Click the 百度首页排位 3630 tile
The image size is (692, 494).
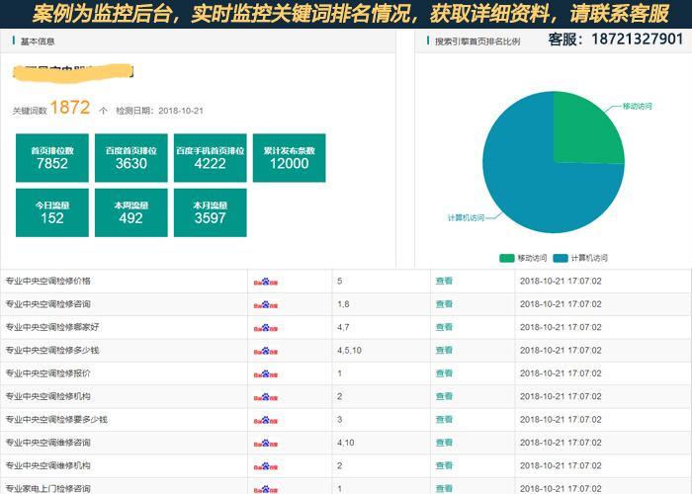coord(131,158)
